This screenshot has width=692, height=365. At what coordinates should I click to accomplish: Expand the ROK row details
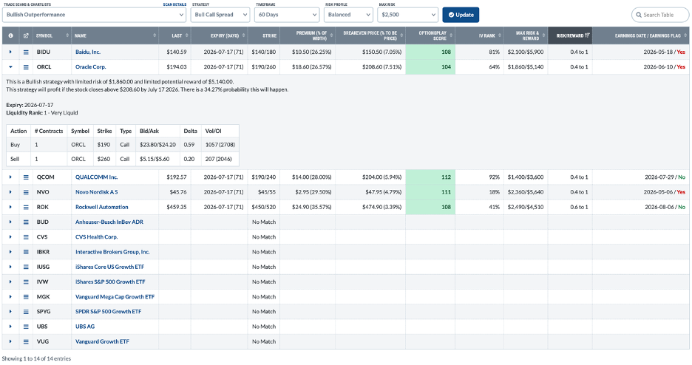[10, 207]
